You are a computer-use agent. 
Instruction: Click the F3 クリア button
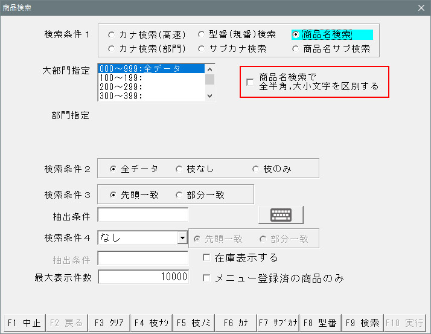pos(109,323)
